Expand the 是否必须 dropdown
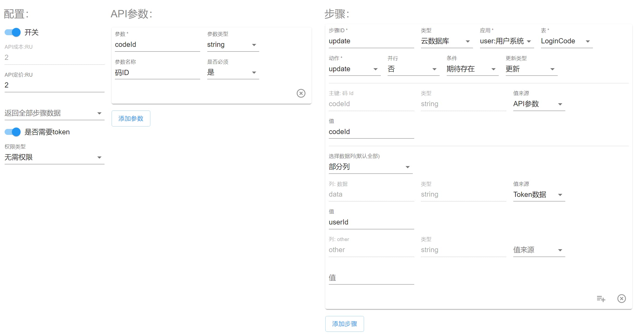The height and width of the screenshot is (335, 639). 233,72
